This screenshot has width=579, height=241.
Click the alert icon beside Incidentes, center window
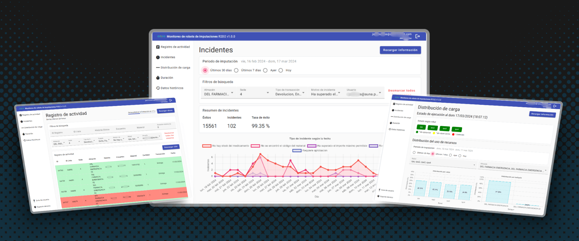point(158,57)
